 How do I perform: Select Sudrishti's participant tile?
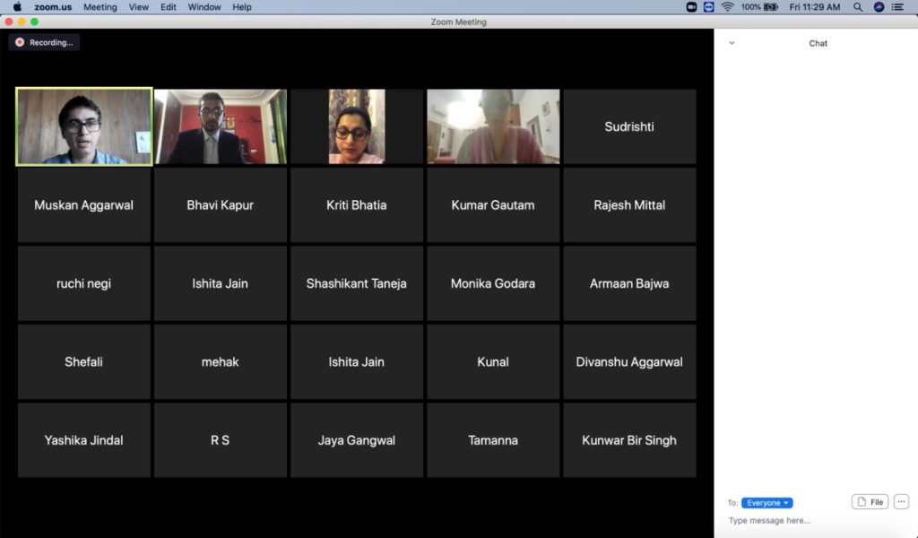pyautogui.click(x=629, y=126)
